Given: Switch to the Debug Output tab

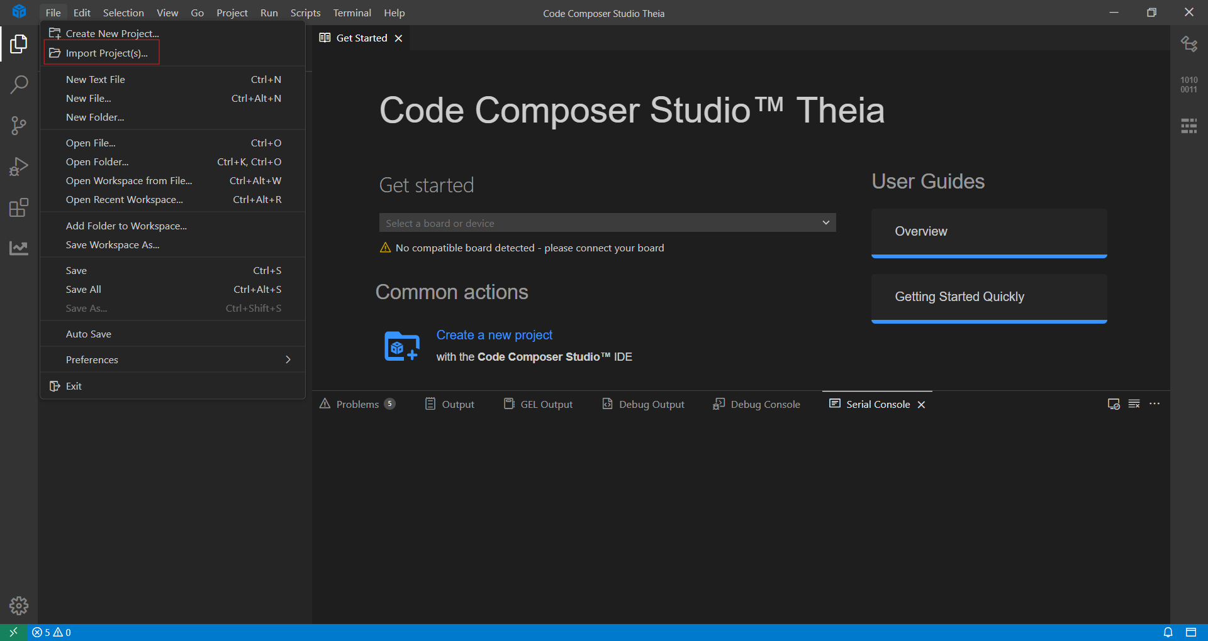Looking at the screenshot, I should coord(644,404).
